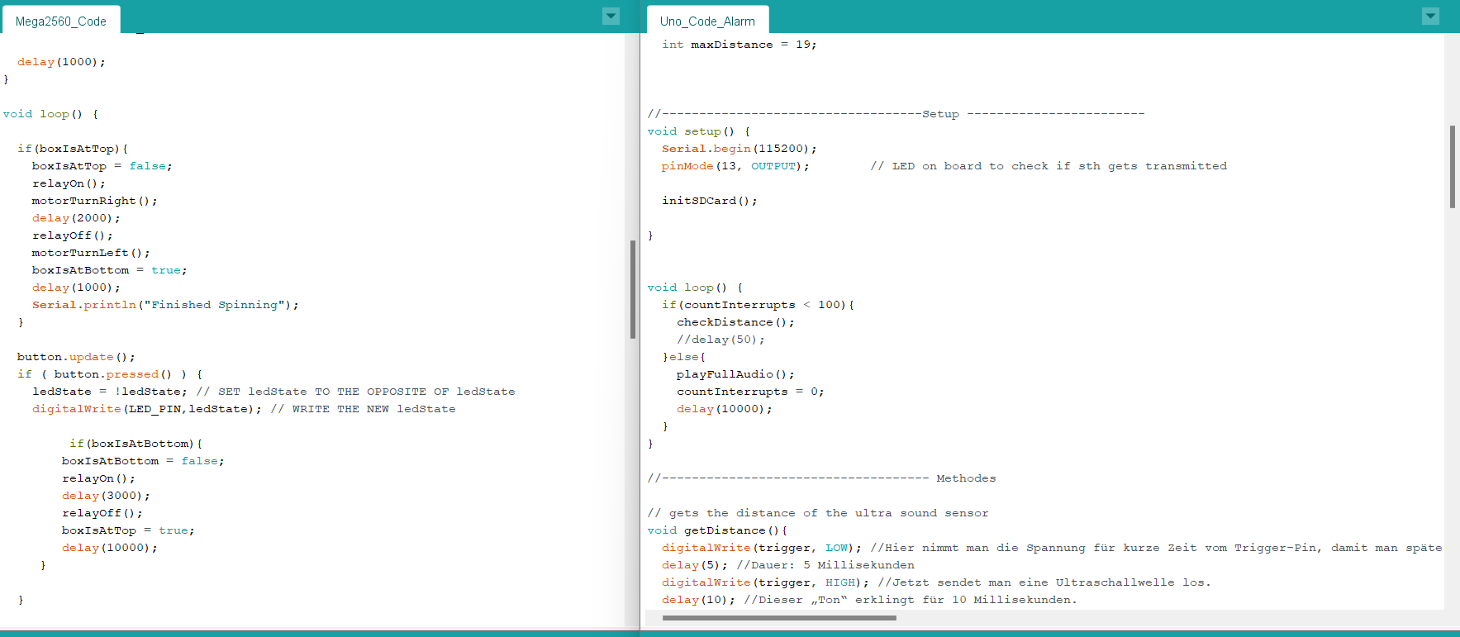The height and width of the screenshot is (637, 1460).
Task: Open tab dropdown in Uno_Code_Alarm window
Action: point(1430,16)
